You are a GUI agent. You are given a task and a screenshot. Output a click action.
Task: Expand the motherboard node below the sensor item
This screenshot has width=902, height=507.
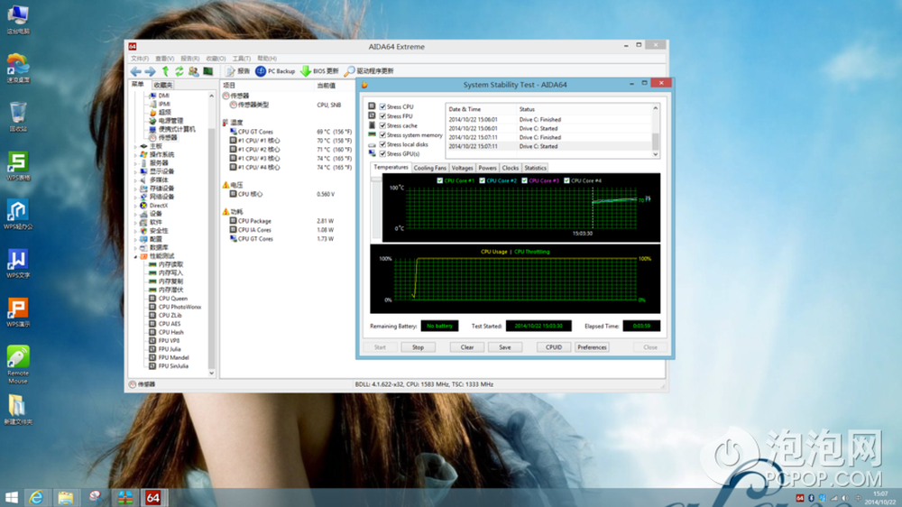[136, 146]
